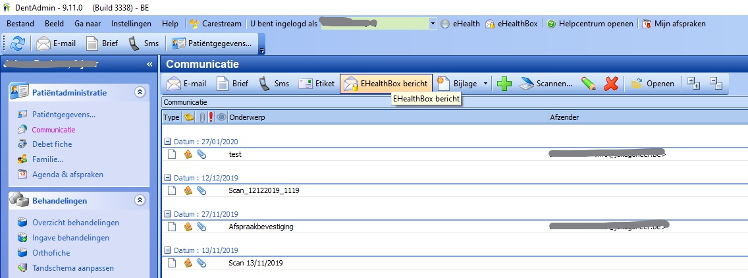Click Etiket in the communication toolbar
This screenshot has width=748, height=278.
(x=316, y=84)
